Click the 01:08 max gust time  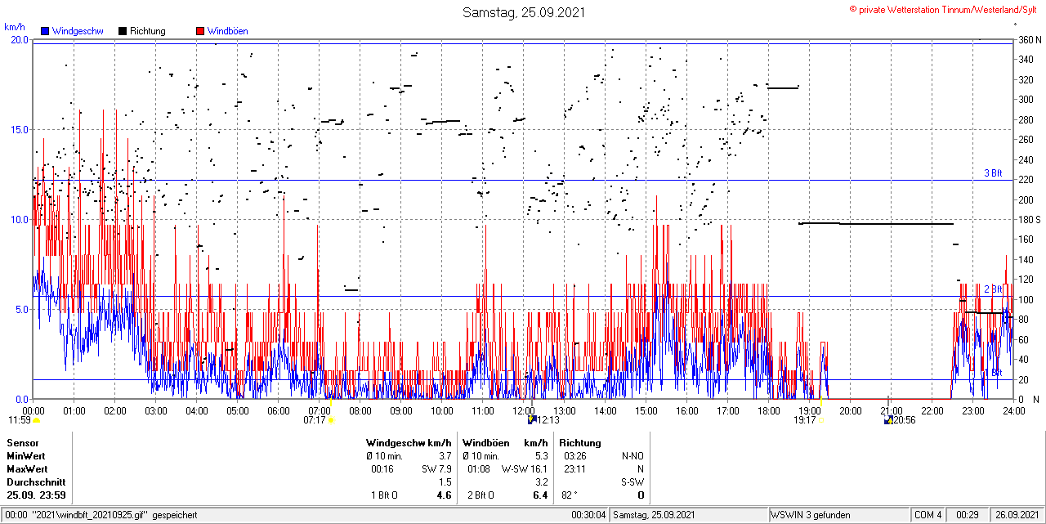click(x=479, y=469)
